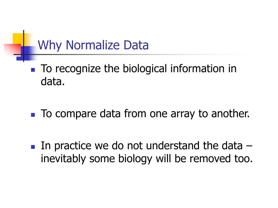The image size is (278, 208).
Task: Click the second blue bullet marker
Action: 33,115
